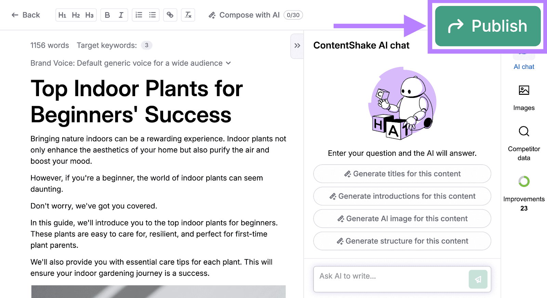
Task: Click the article title heading
Action: (137, 102)
